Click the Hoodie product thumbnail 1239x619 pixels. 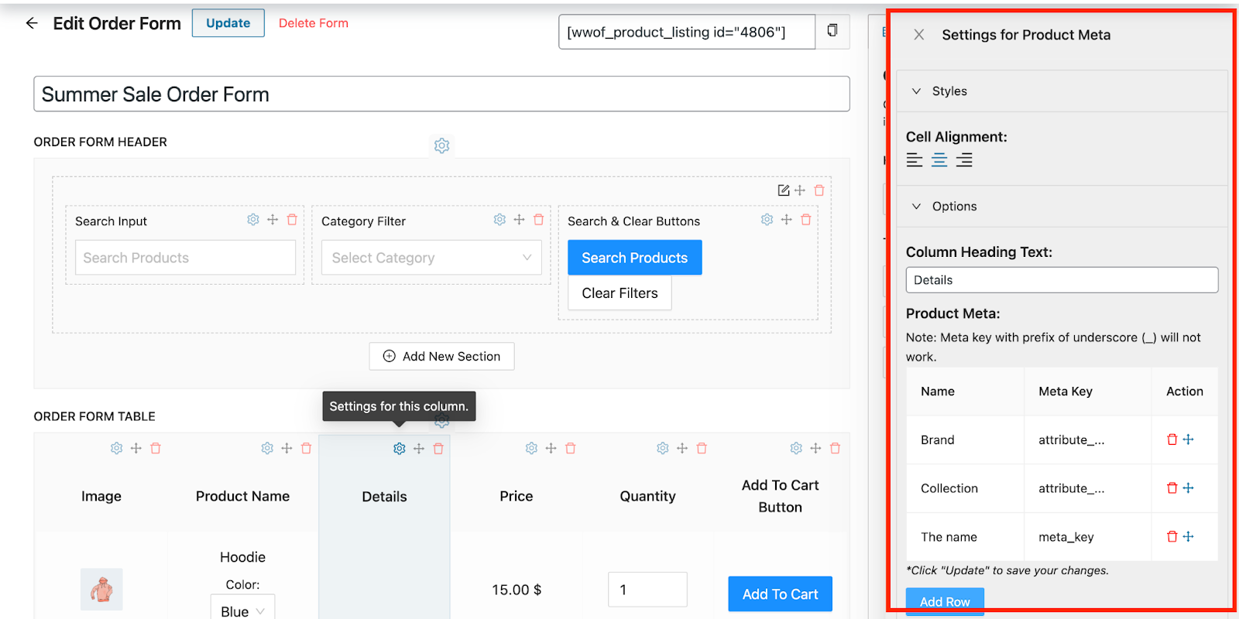click(x=101, y=590)
